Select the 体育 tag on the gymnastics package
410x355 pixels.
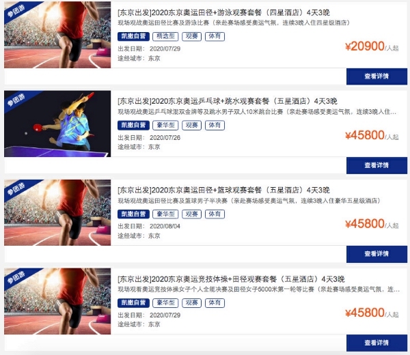click(x=215, y=302)
